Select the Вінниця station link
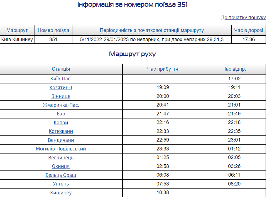The width and height of the screenshot is (267, 198). coord(61,96)
